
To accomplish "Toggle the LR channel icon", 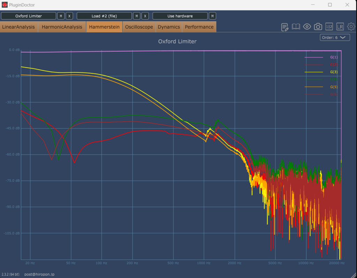I will point(340,27).
